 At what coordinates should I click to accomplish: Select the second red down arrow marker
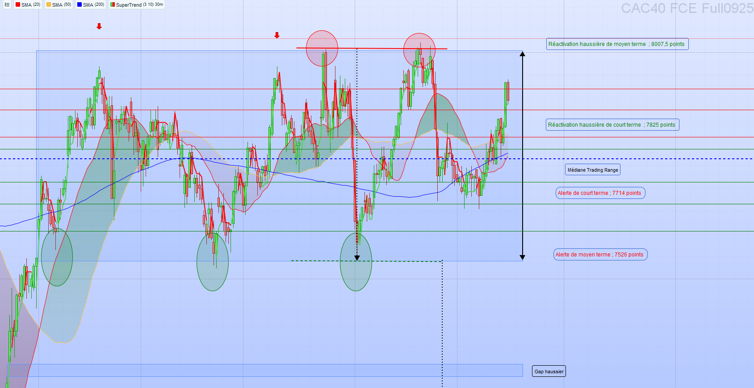pos(277,35)
